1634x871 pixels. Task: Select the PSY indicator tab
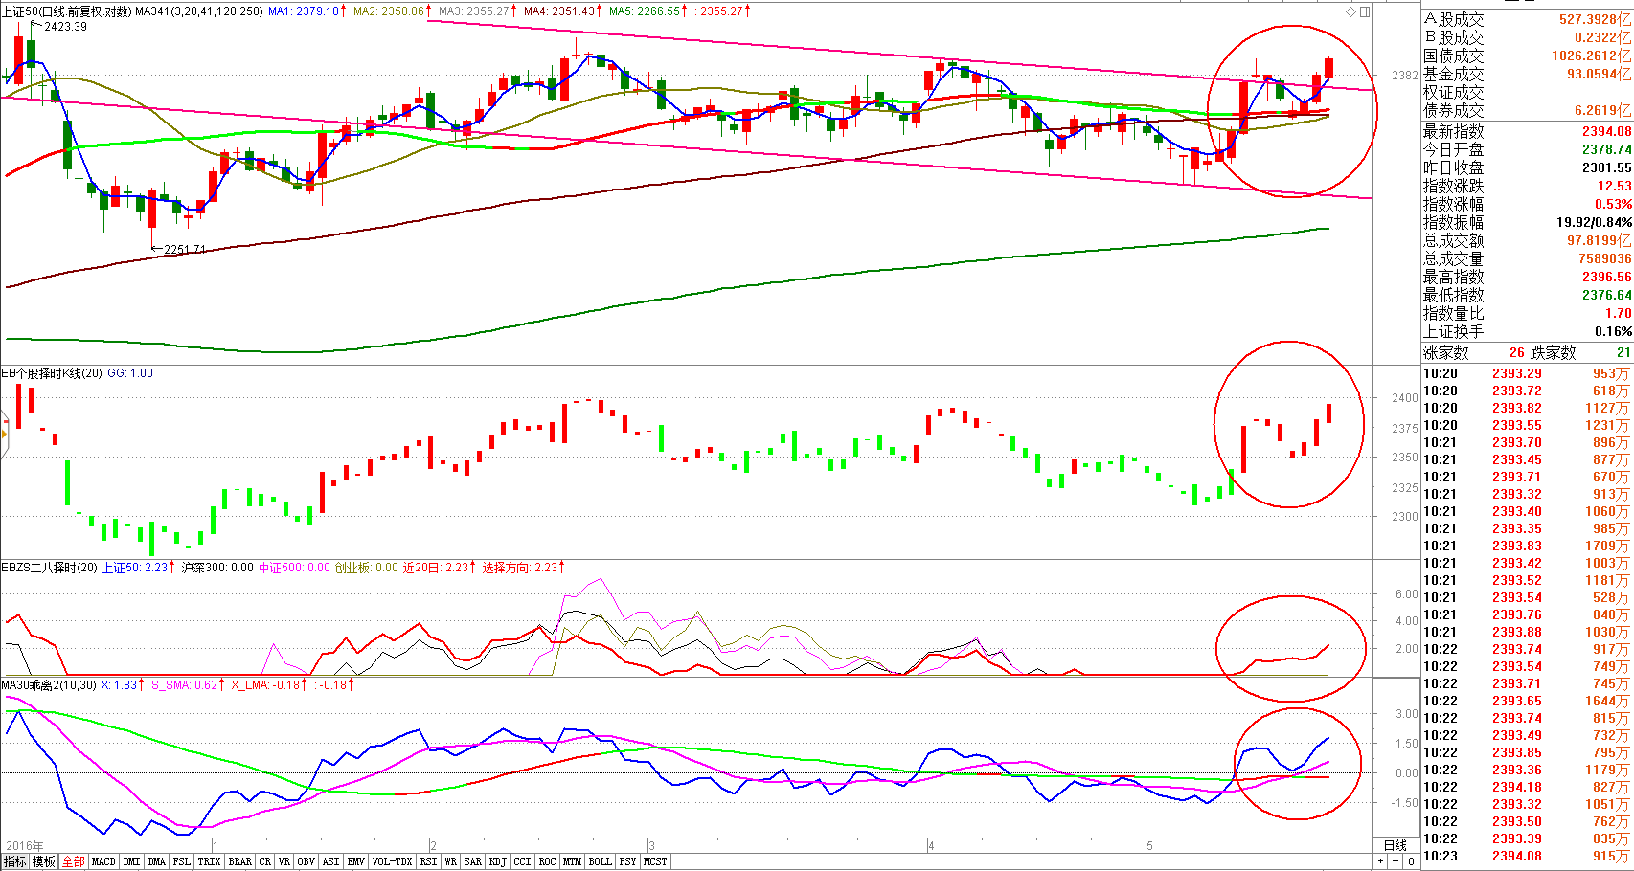tap(627, 861)
